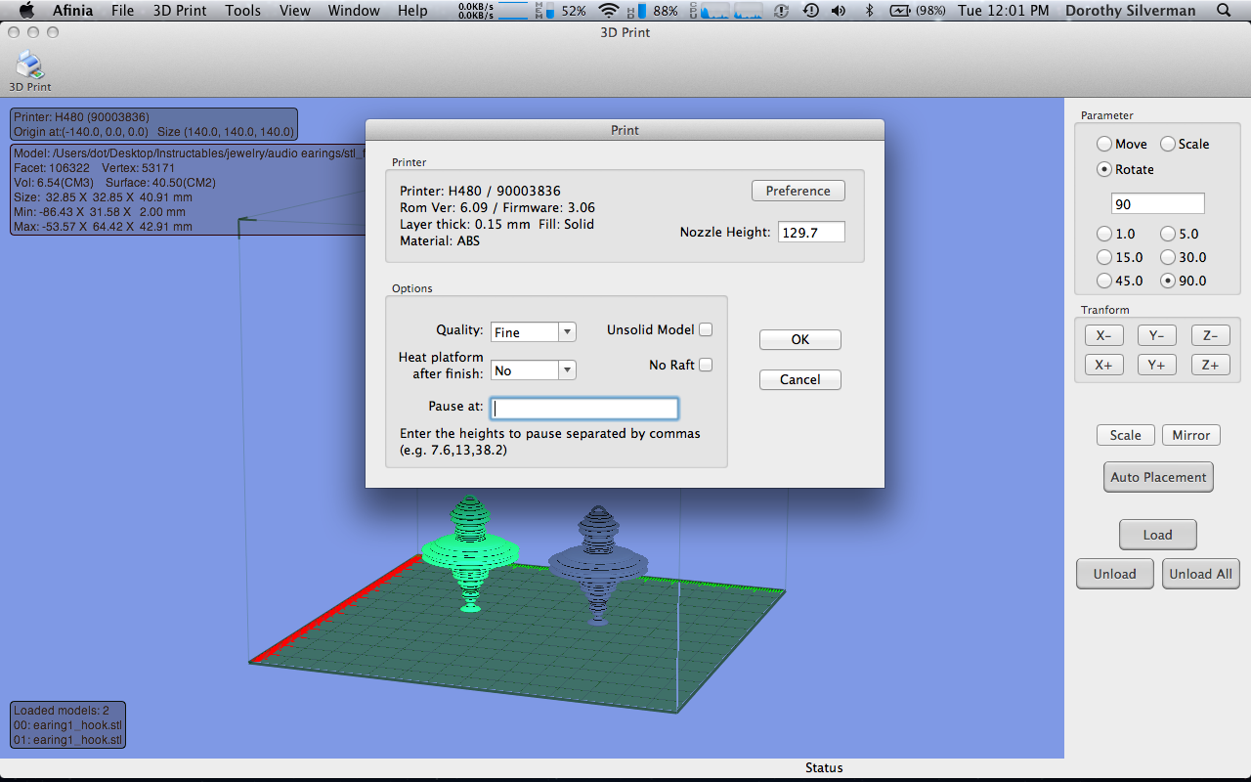The height and width of the screenshot is (782, 1251).
Task: Open the File menu
Action: pos(122,11)
